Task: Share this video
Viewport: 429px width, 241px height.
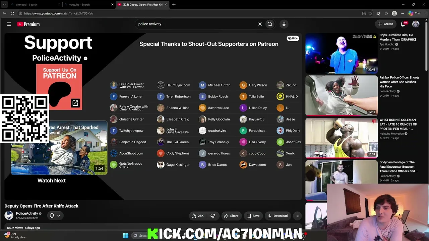Action: pos(231,216)
